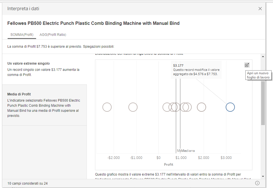Click '10 campi considerati su 24' link
The width and height of the screenshot is (273, 188).
click(x=28, y=183)
